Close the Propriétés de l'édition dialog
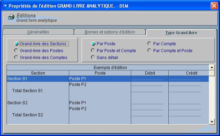The height and width of the screenshot is (136, 220). pos(214,6)
